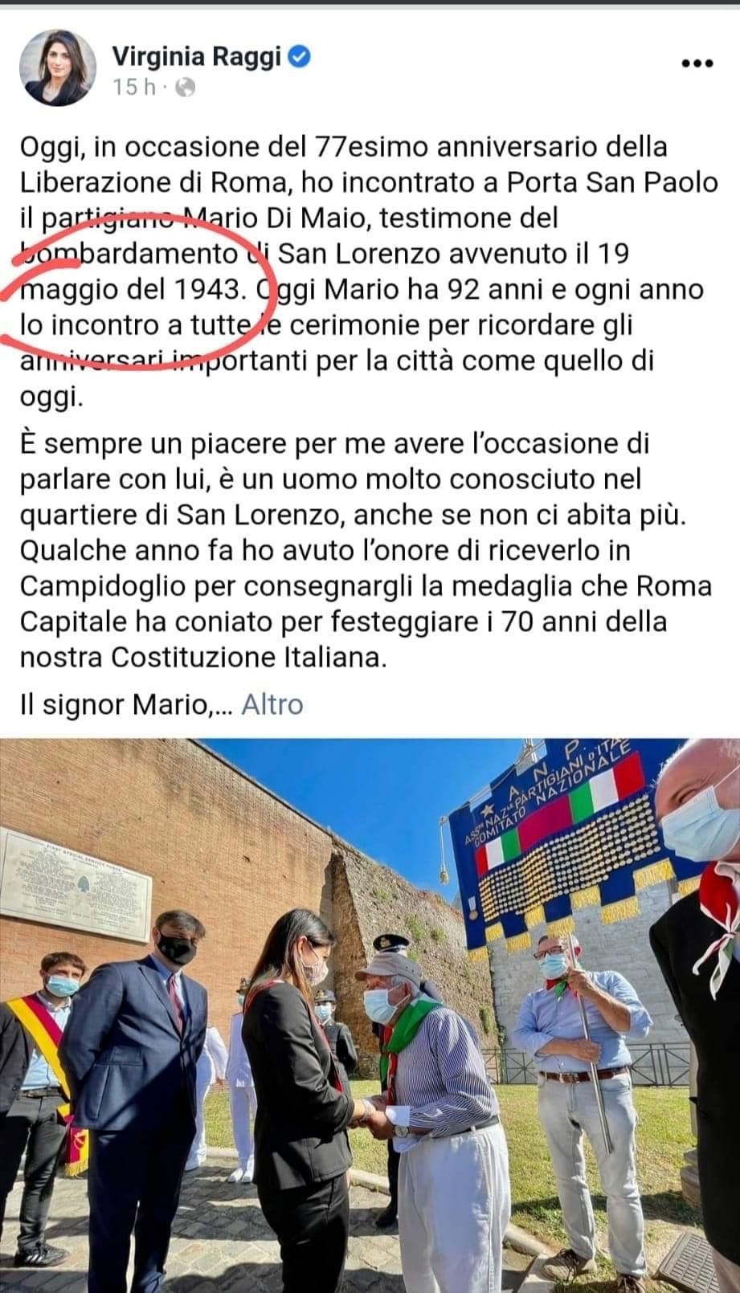Image resolution: width=740 pixels, height=1293 pixels.
Task: Click the "15 h" post timestamp
Action: 134,88
